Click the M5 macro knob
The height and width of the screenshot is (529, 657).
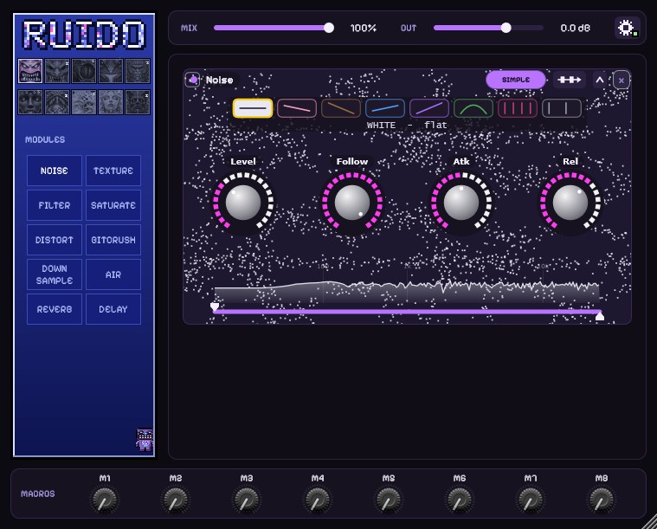389,500
